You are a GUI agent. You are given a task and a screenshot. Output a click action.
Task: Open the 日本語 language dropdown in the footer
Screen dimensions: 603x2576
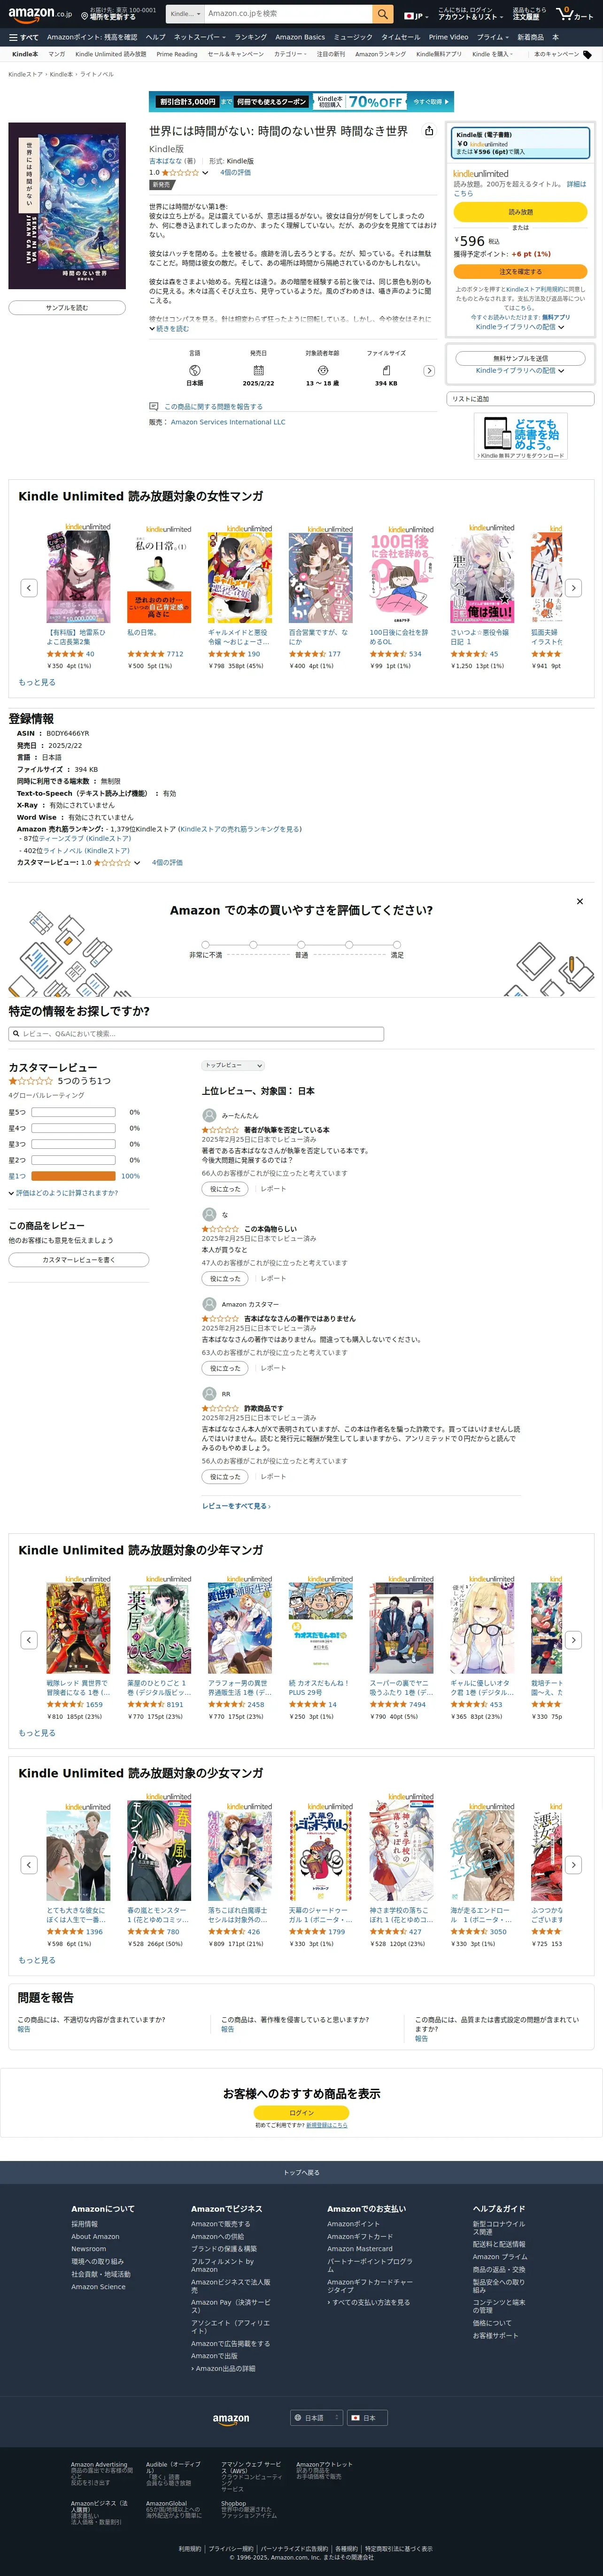tap(316, 2418)
